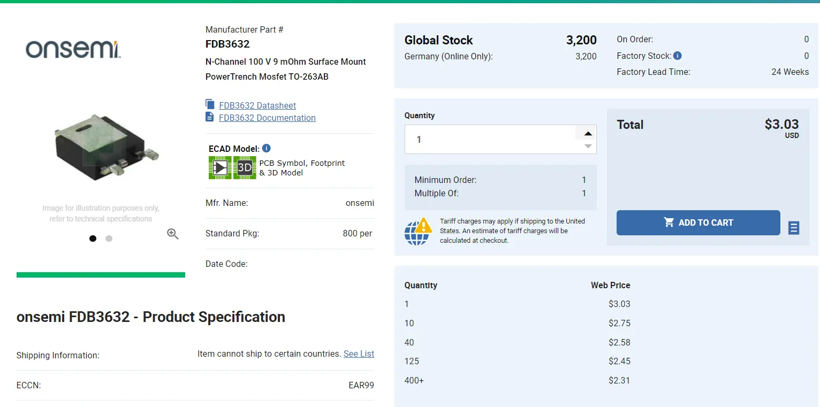
Task: Zoom the product image with magnifier icon
Action: click(x=172, y=234)
